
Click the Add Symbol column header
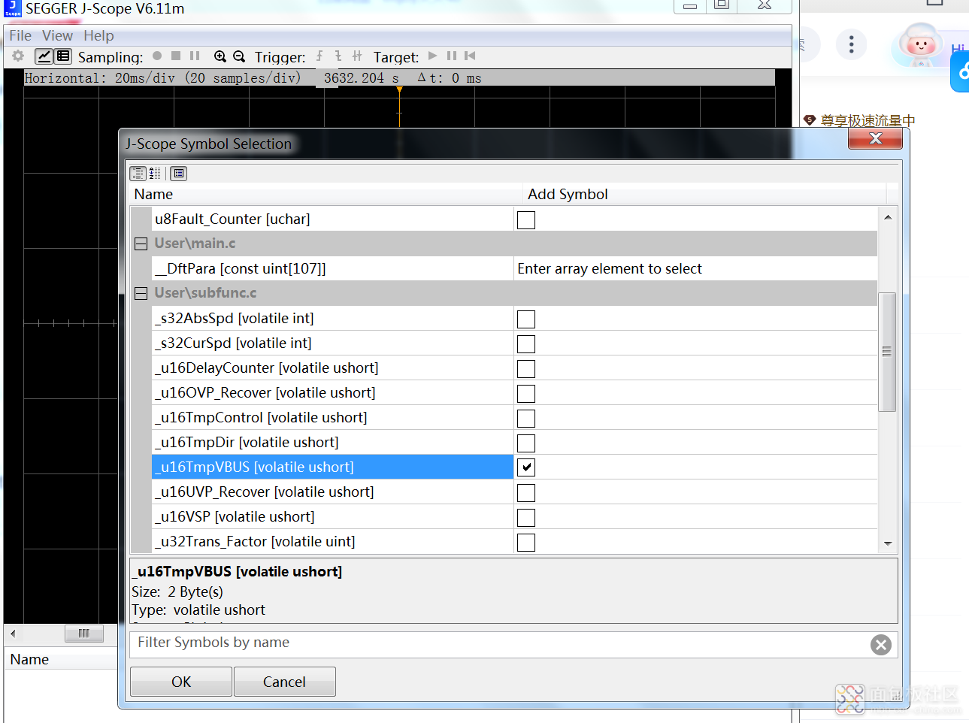(x=704, y=195)
